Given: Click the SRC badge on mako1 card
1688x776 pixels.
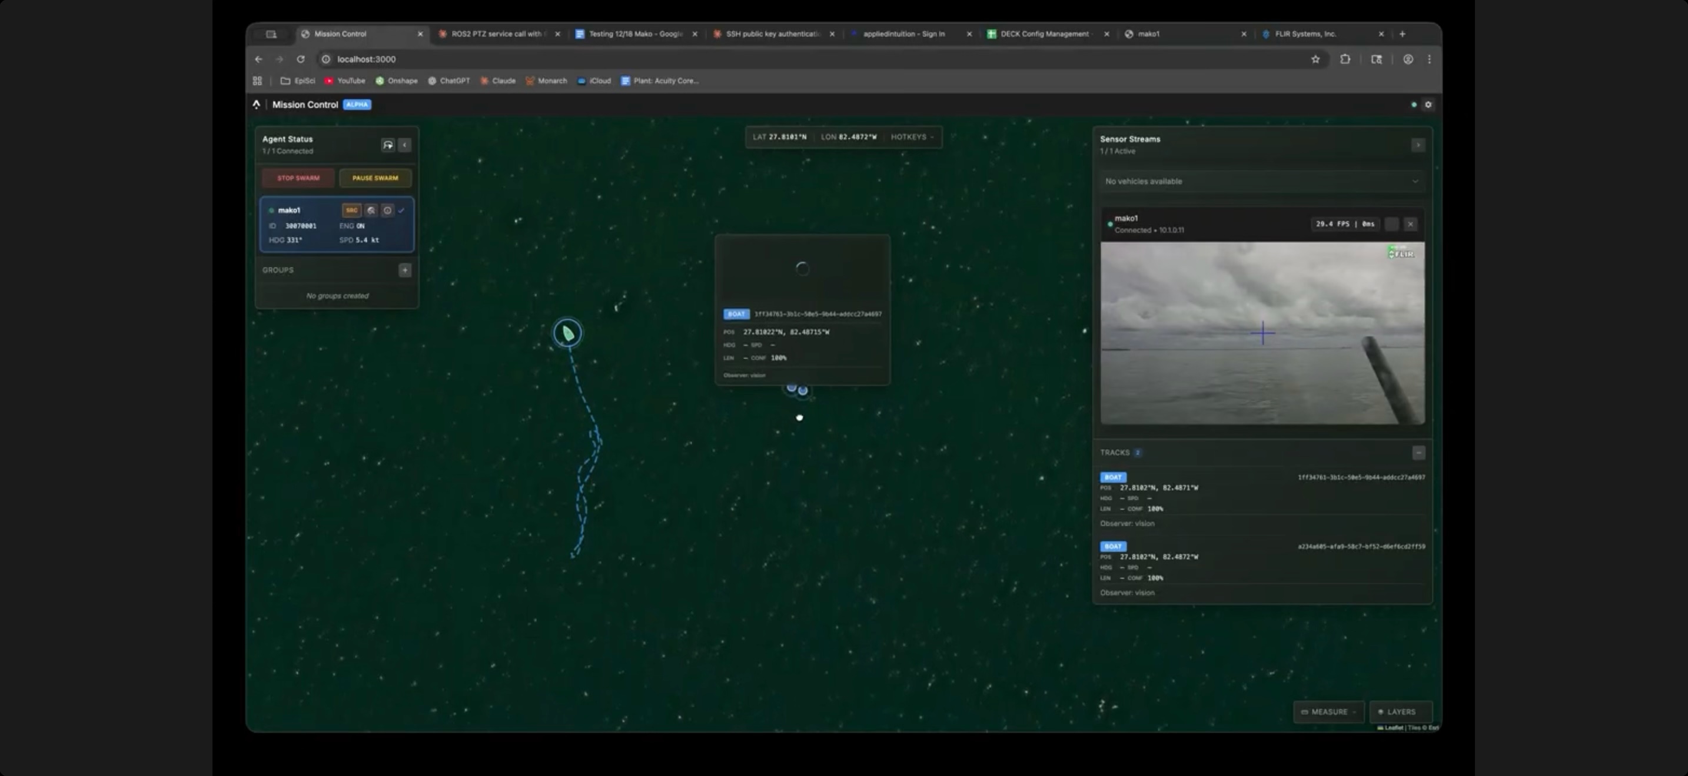Looking at the screenshot, I should pyautogui.click(x=352, y=210).
